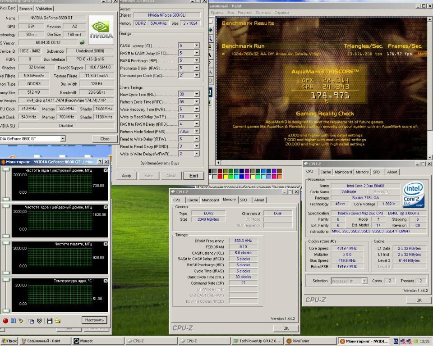Open the Справка menu in Paint
Screen dimensions: 433x346
(281, 13)
